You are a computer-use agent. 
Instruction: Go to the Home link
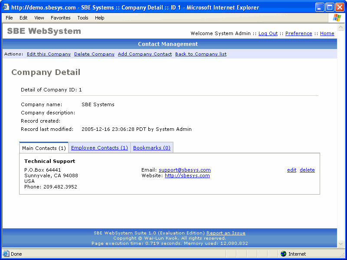327,33
